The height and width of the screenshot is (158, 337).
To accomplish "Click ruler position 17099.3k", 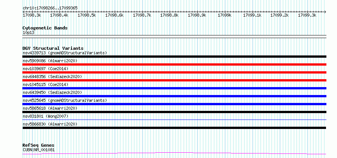I will [307, 15].
